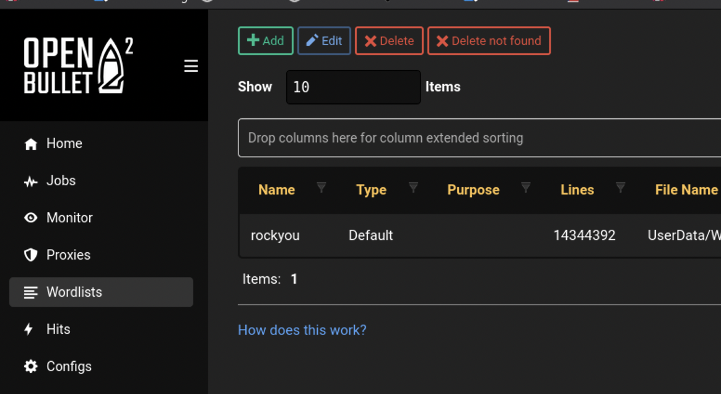Click the column grouping drop area
The width and height of the screenshot is (721, 394).
click(x=479, y=138)
